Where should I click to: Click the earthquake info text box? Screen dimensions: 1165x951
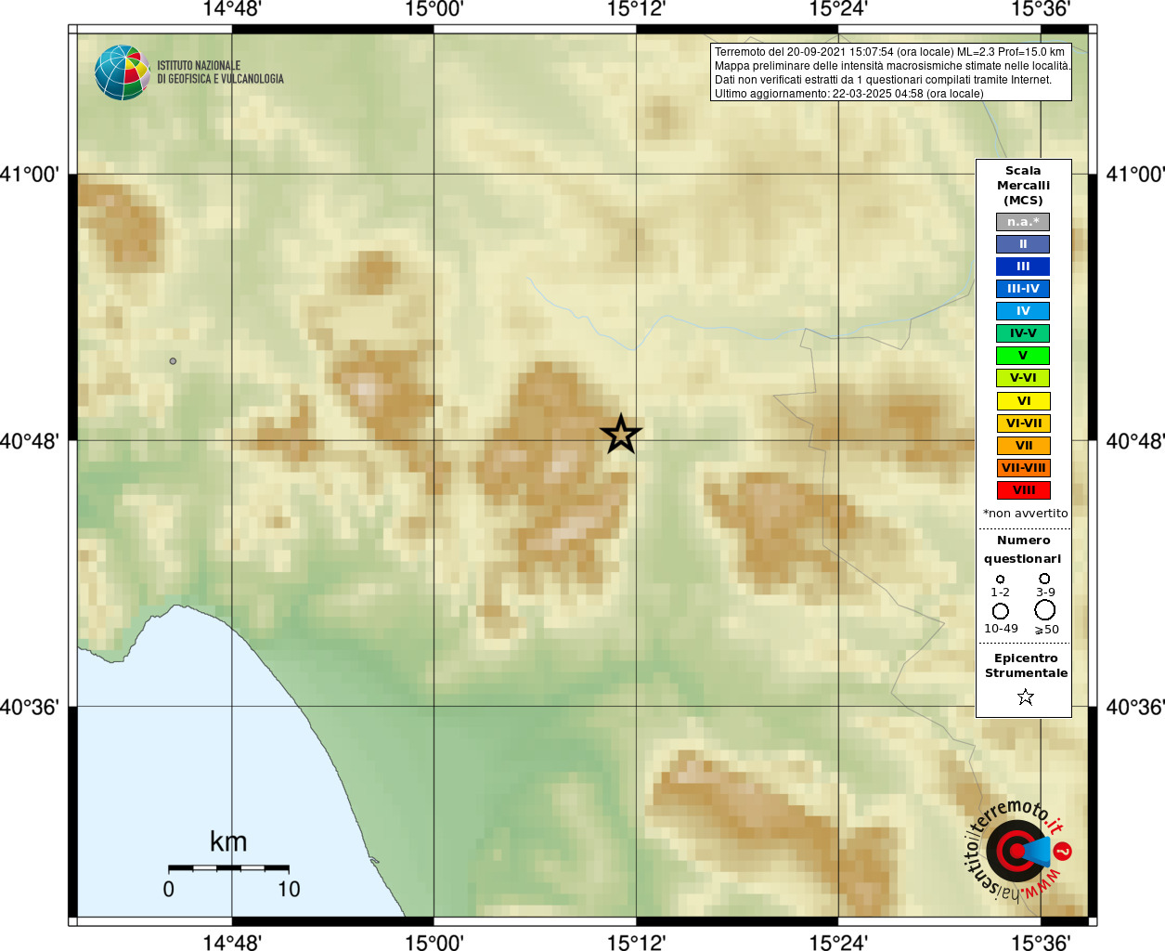[x=891, y=72]
